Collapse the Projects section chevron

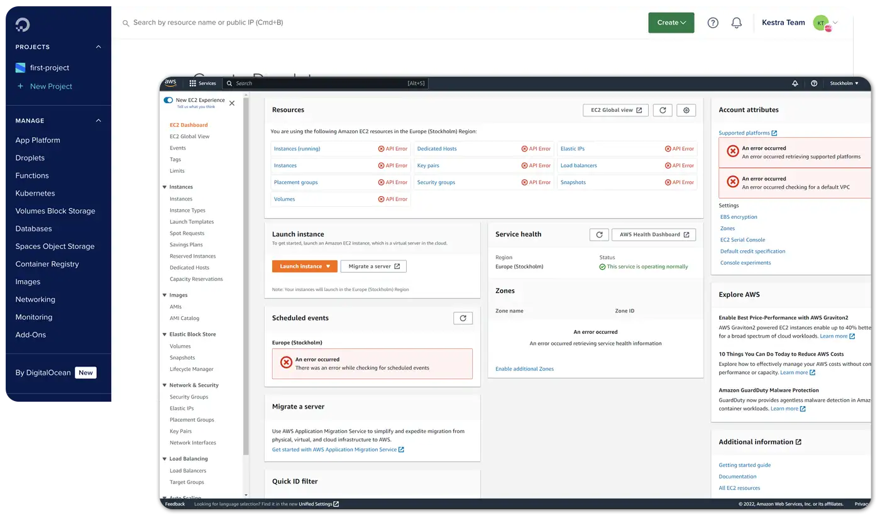click(x=98, y=47)
